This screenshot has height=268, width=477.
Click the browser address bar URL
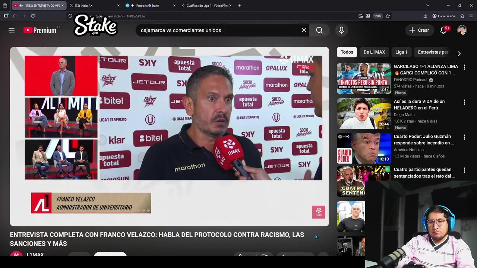(x=212, y=16)
